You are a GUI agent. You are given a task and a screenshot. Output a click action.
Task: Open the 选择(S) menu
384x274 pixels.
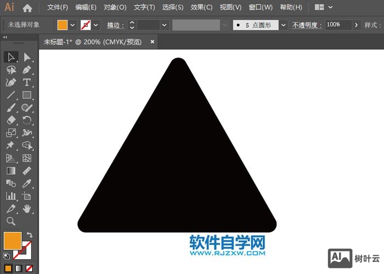pyautogui.click(x=173, y=7)
